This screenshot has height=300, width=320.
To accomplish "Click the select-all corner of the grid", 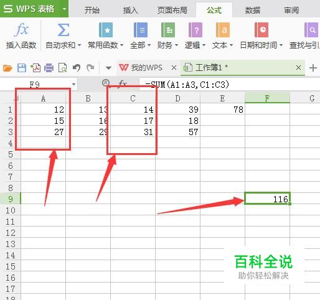I will [x=16, y=98].
